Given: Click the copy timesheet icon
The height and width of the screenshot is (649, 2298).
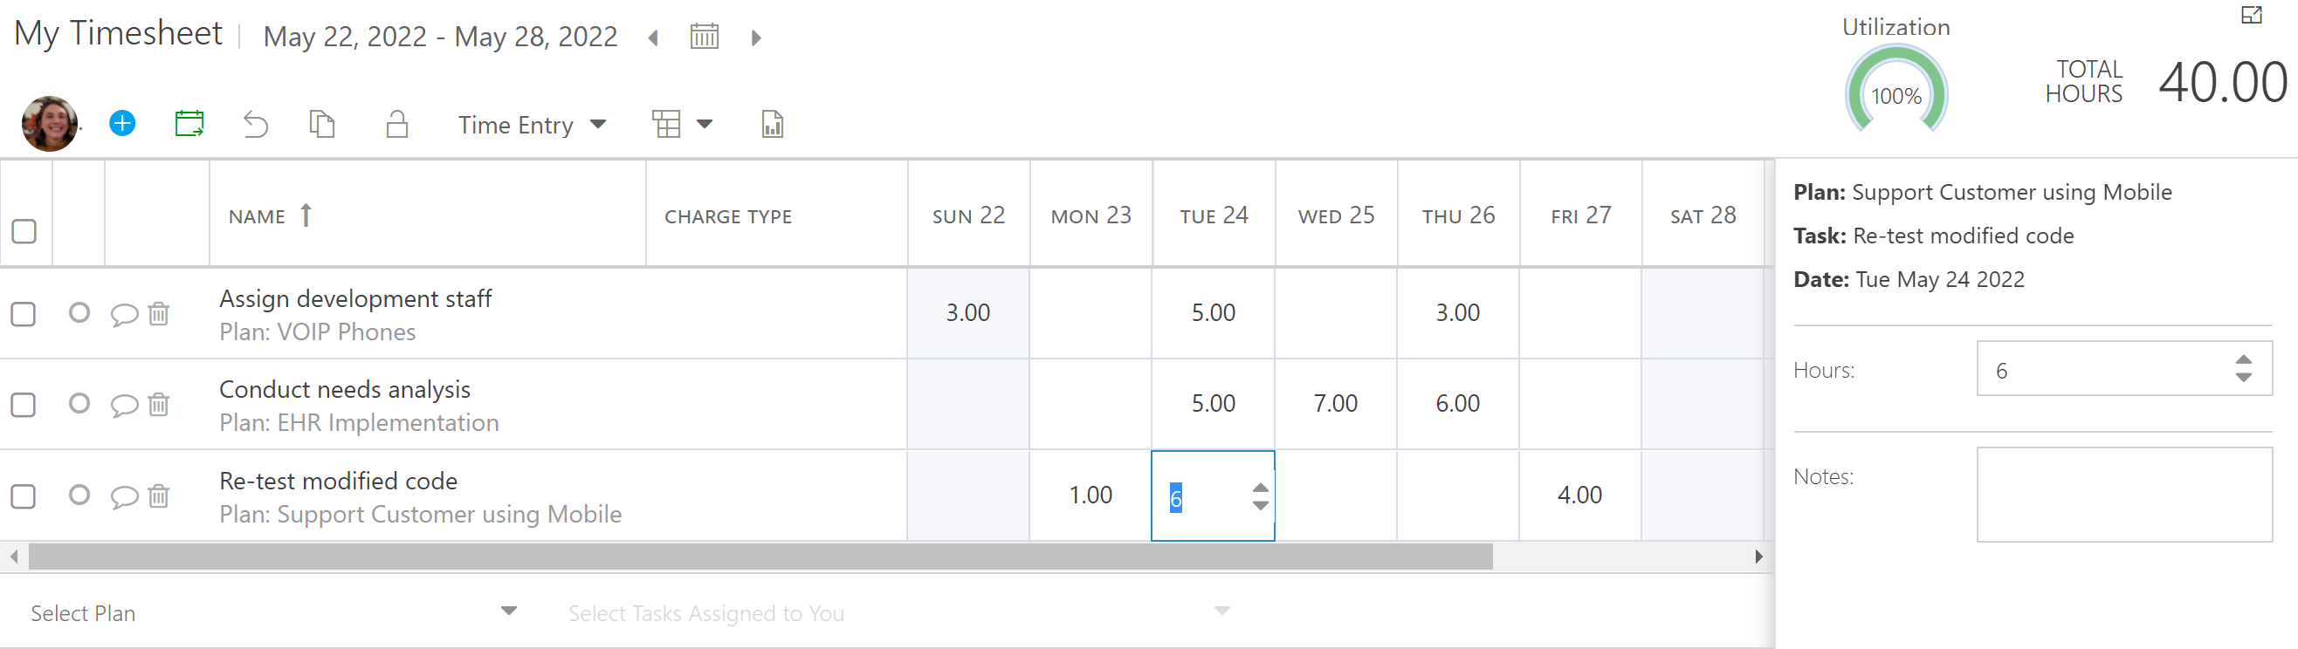Looking at the screenshot, I should point(322,125).
